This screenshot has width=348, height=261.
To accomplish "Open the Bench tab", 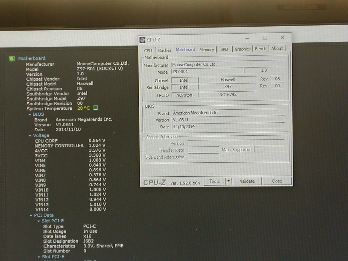I will coord(260,49).
